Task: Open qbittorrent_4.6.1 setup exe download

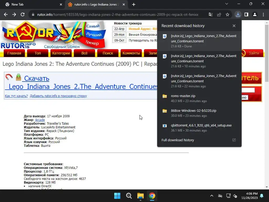Action: [199, 128]
